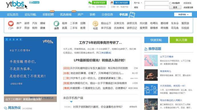This screenshot has width=197, height=110.
Task: Click the 登录 button
Action: point(175,7)
